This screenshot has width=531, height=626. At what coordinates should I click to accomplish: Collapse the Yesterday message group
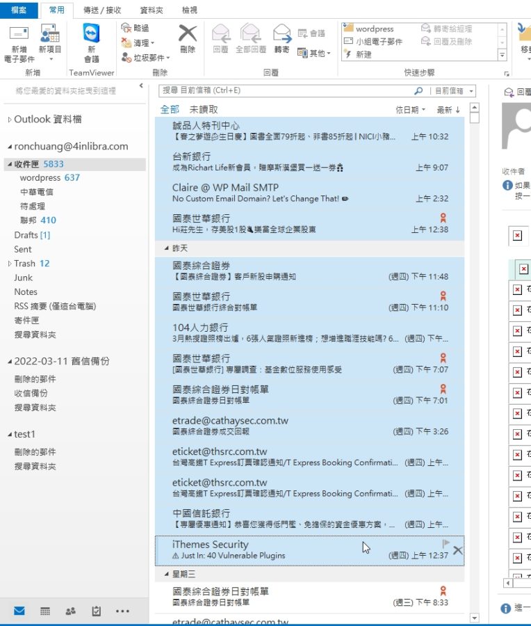166,248
